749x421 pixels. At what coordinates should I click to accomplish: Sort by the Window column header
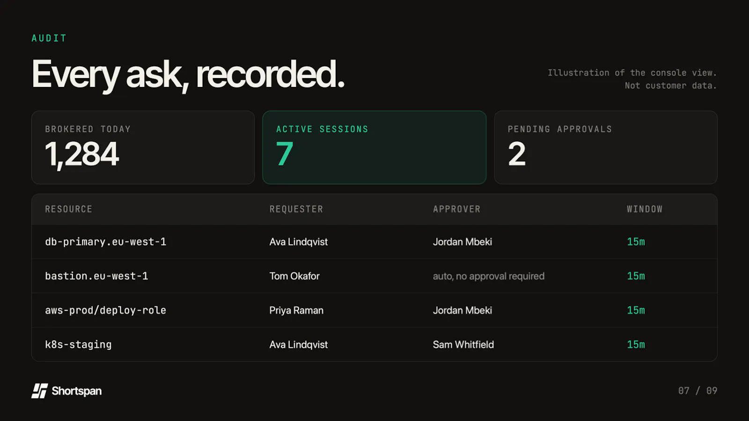pyautogui.click(x=645, y=209)
